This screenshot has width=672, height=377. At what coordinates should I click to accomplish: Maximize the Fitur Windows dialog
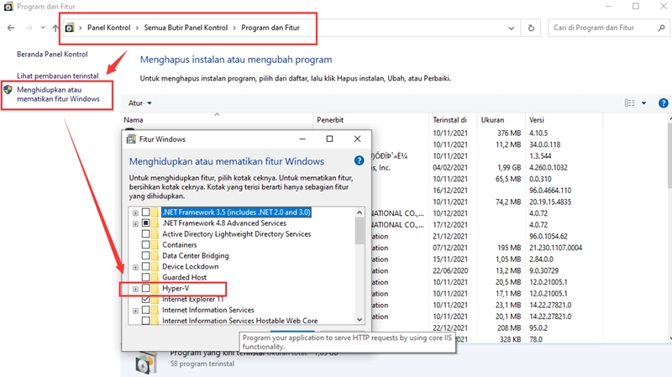pyautogui.click(x=329, y=139)
